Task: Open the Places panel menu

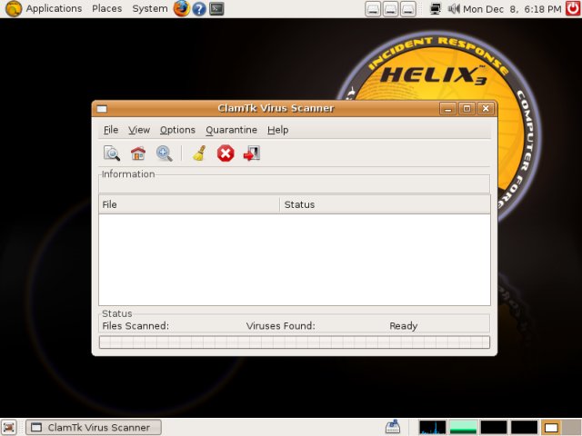Action: (107, 8)
